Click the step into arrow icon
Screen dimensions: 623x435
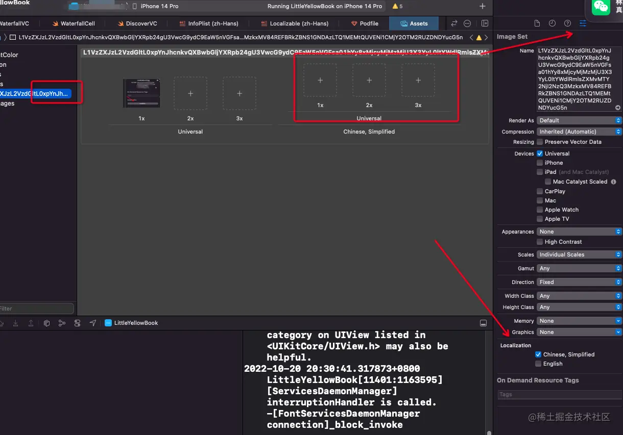15,323
